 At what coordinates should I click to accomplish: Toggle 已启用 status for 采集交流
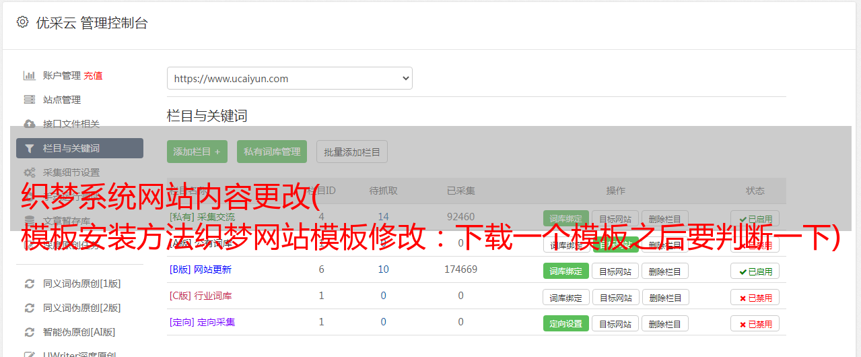click(x=755, y=218)
